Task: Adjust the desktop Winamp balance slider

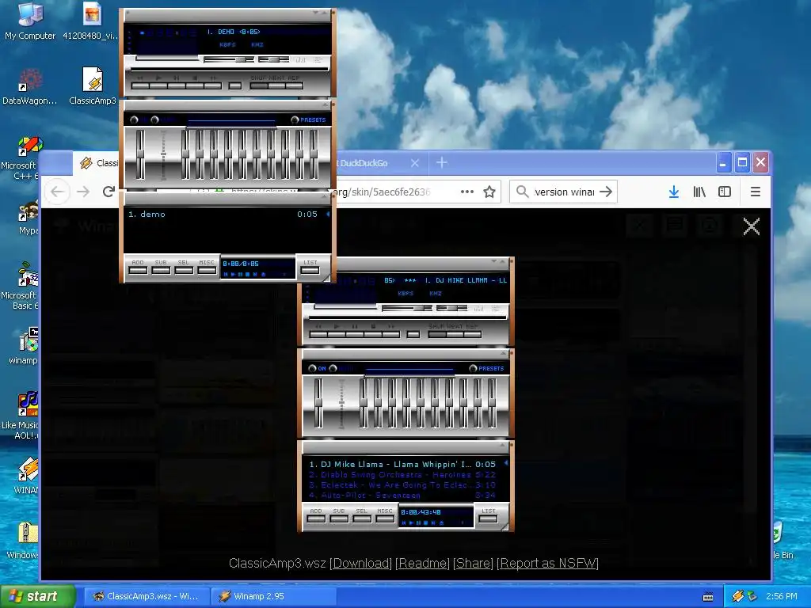Action: [273, 60]
